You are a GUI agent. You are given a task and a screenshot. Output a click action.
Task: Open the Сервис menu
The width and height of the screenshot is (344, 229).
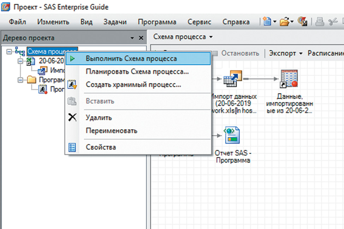[199, 22]
